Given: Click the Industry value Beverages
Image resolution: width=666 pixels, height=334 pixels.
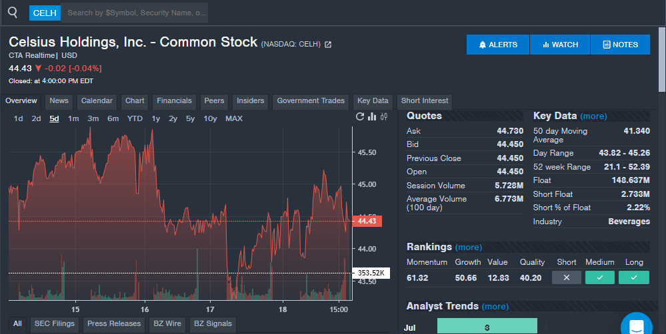Looking at the screenshot, I should click(629, 222).
